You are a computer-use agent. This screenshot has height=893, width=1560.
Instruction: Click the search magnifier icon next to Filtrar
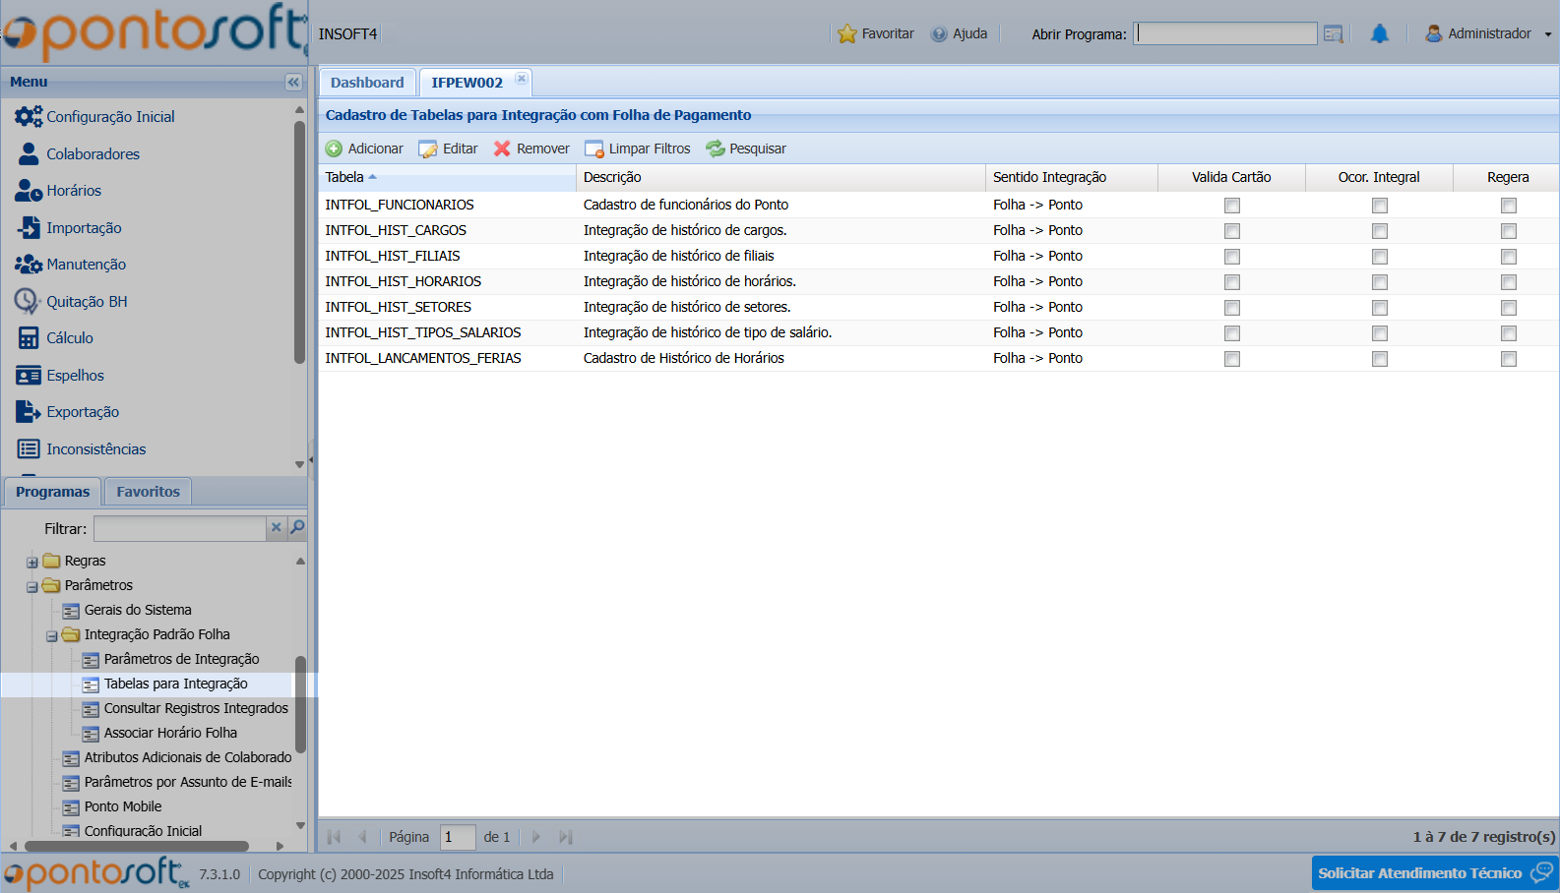(297, 528)
